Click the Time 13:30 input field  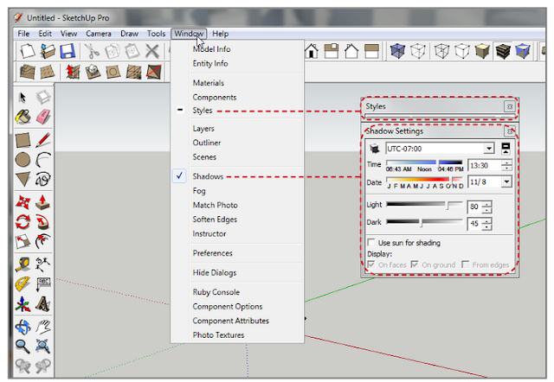(485, 165)
